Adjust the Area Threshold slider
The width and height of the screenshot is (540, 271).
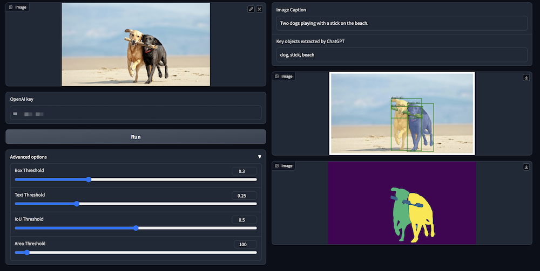coord(136,253)
